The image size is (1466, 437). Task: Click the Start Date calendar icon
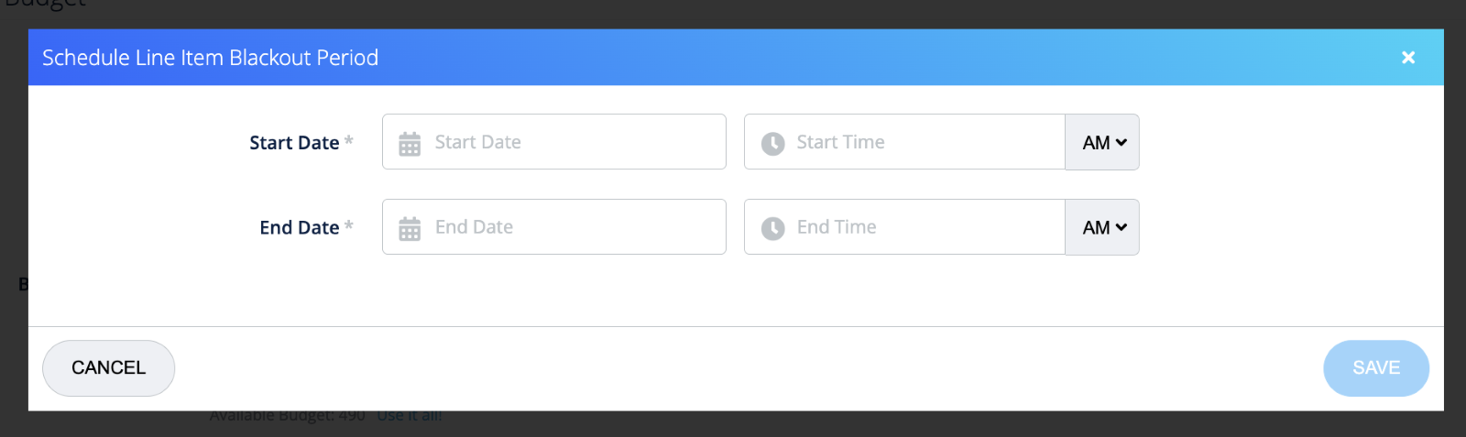click(410, 143)
